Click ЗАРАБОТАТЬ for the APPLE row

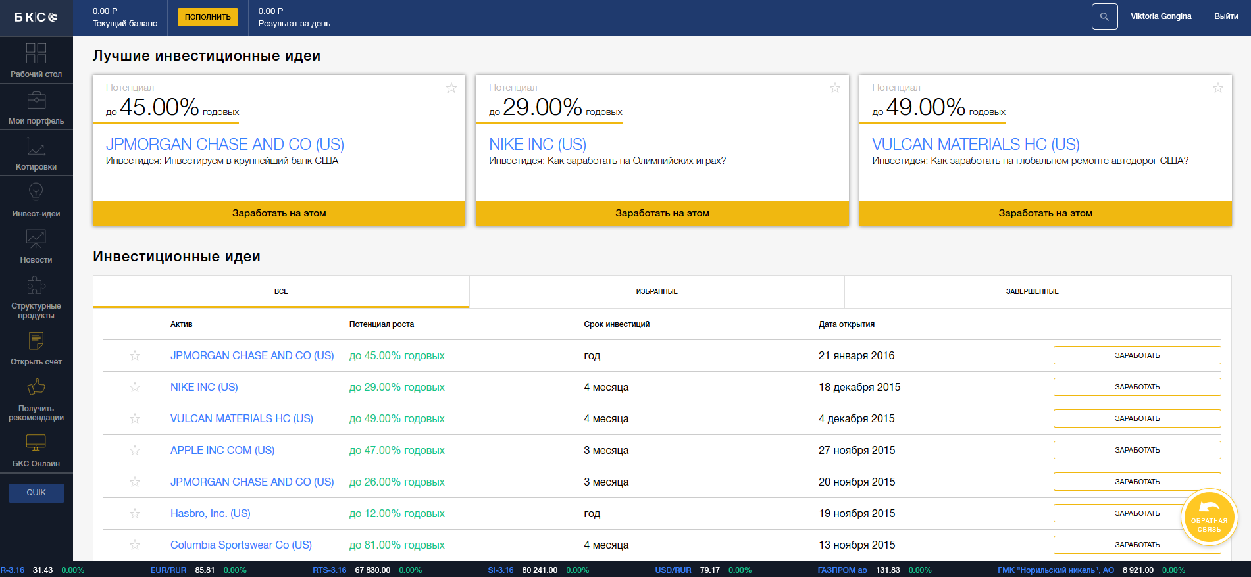[x=1137, y=450]
